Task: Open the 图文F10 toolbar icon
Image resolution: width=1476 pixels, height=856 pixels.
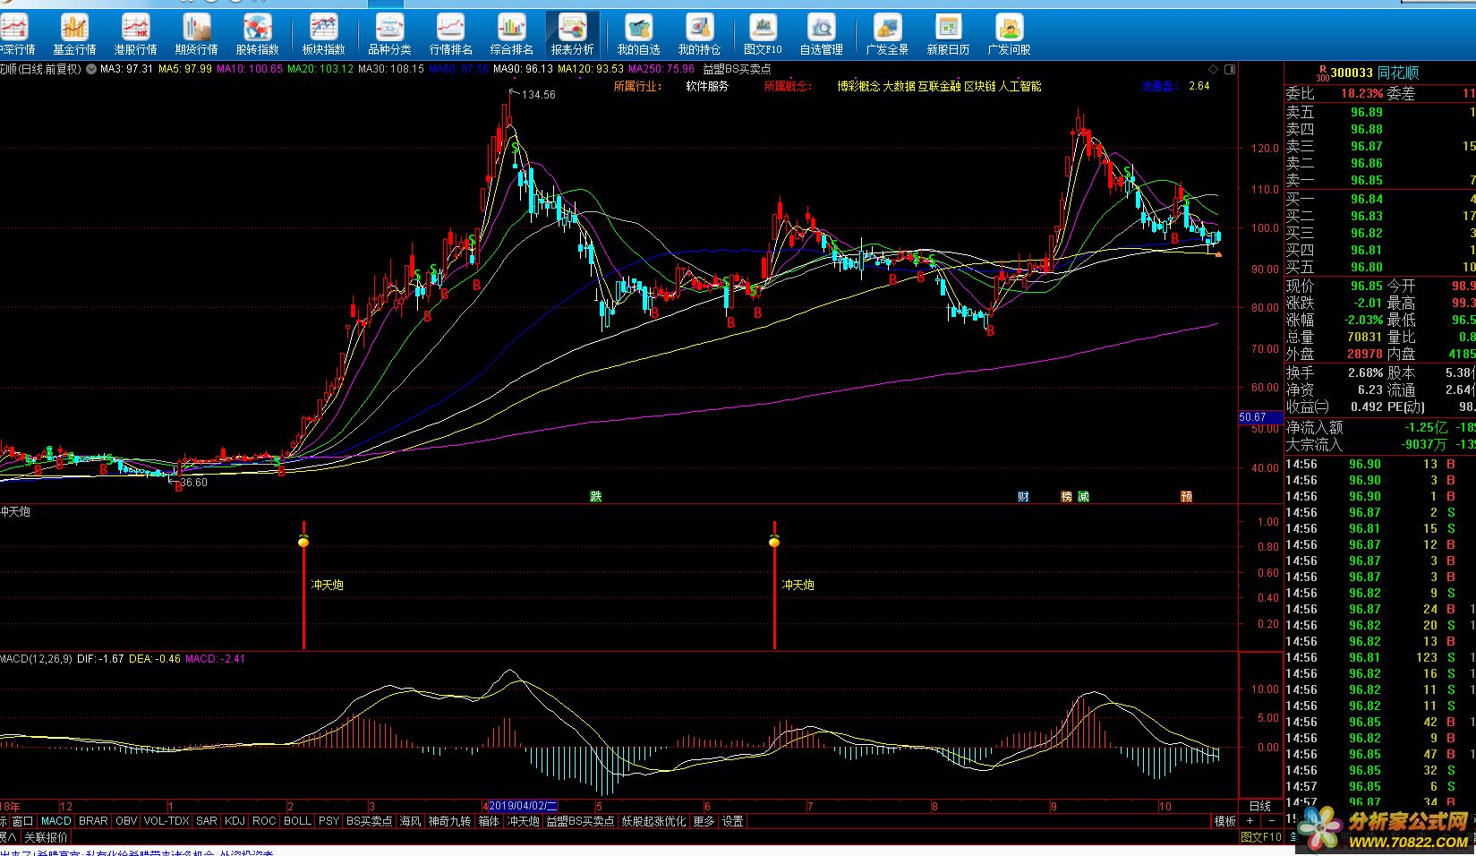Action: click(x=763, y=35)
